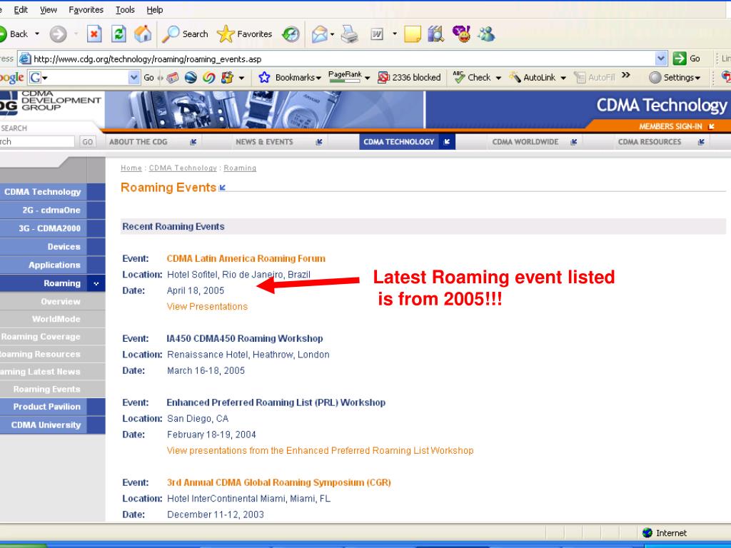
Task: Click the Mail envelope icon
Action: (320, 34)
